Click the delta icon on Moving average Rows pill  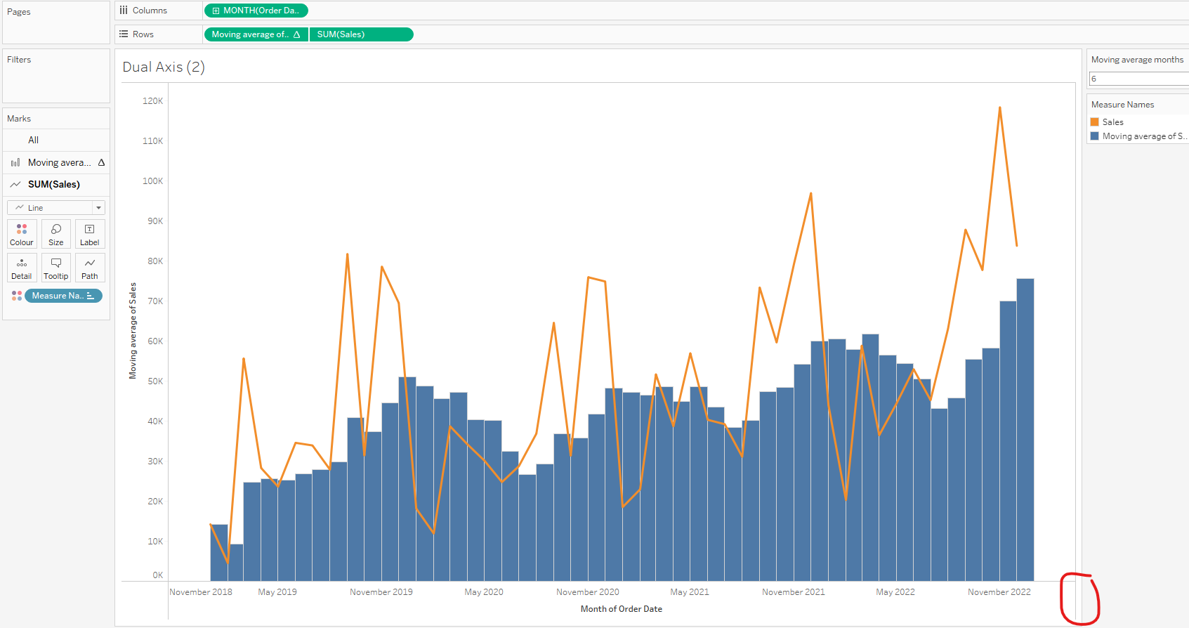[297, 34]
